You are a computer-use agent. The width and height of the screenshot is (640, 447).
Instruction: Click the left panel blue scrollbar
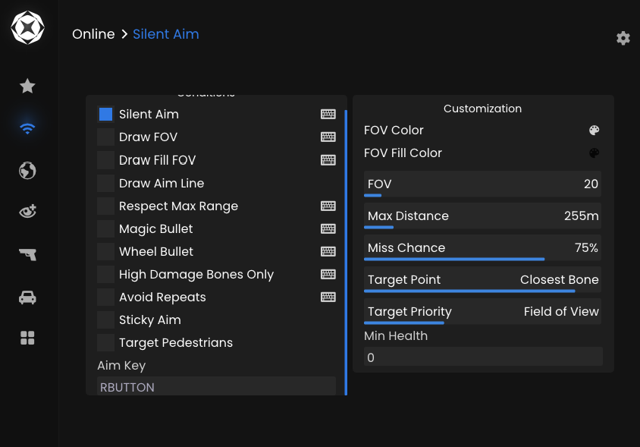(x=346, y=253)
